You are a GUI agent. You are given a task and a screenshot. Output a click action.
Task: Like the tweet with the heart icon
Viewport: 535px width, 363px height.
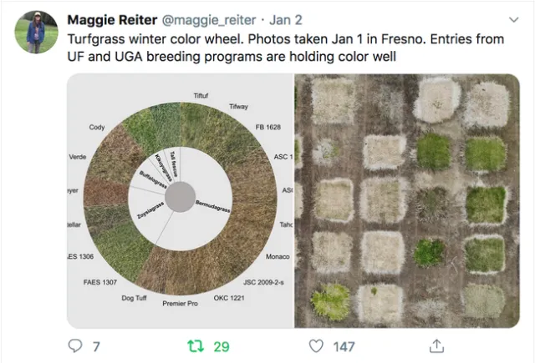pos(316,345)
